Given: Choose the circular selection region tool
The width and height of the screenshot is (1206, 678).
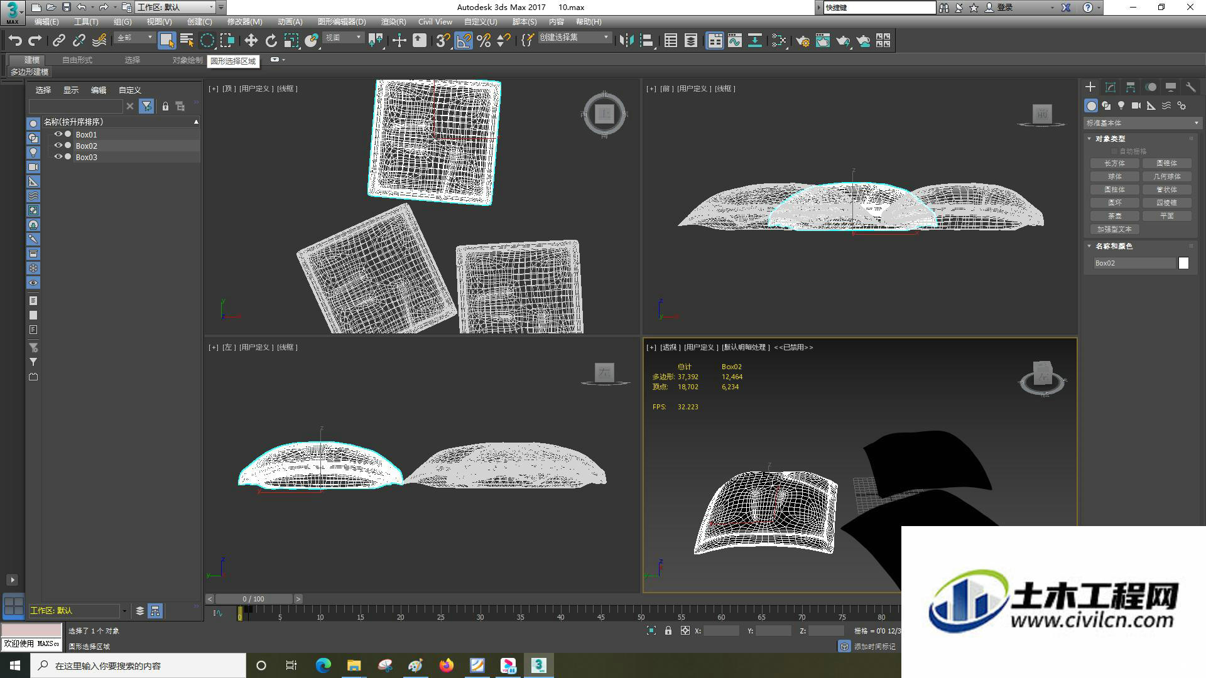Looking at the screenshot, I should point(207,41).
